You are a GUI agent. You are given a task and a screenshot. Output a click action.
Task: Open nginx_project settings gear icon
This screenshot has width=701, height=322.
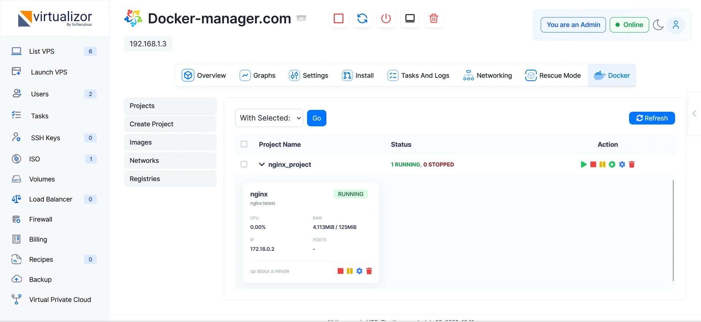(x=622, y=165)
